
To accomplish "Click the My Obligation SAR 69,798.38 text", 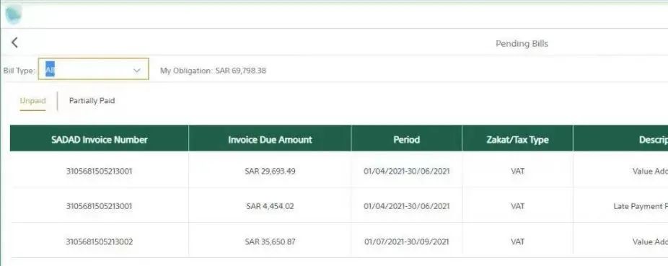I will pos(213,71).
